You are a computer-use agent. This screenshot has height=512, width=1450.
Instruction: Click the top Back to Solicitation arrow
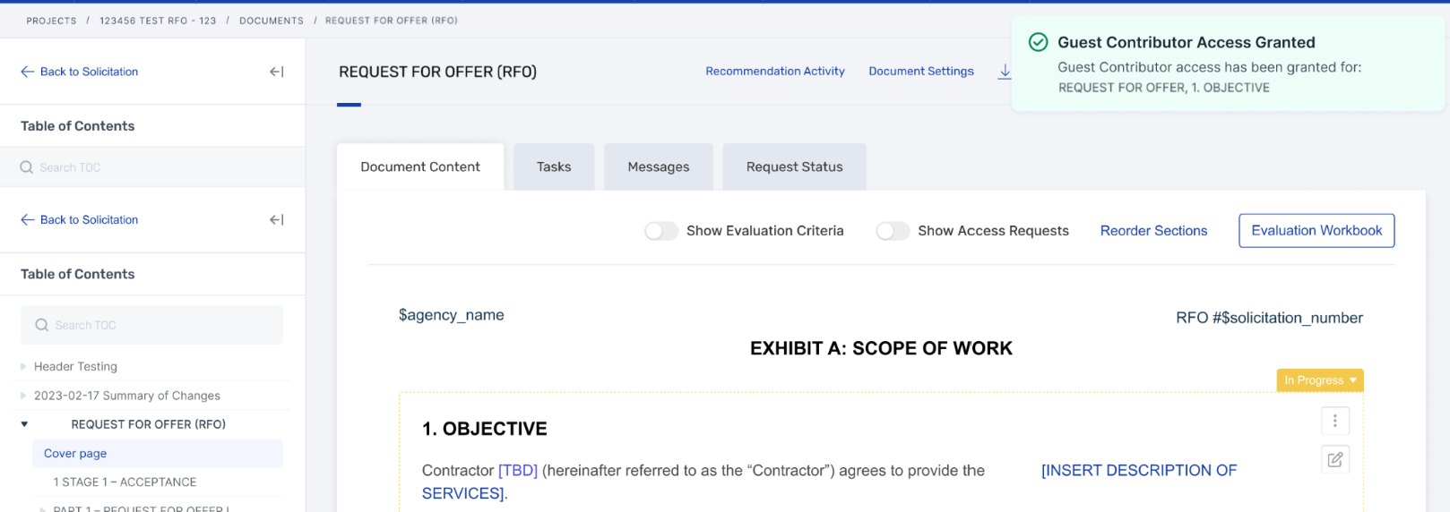[28, 72]
